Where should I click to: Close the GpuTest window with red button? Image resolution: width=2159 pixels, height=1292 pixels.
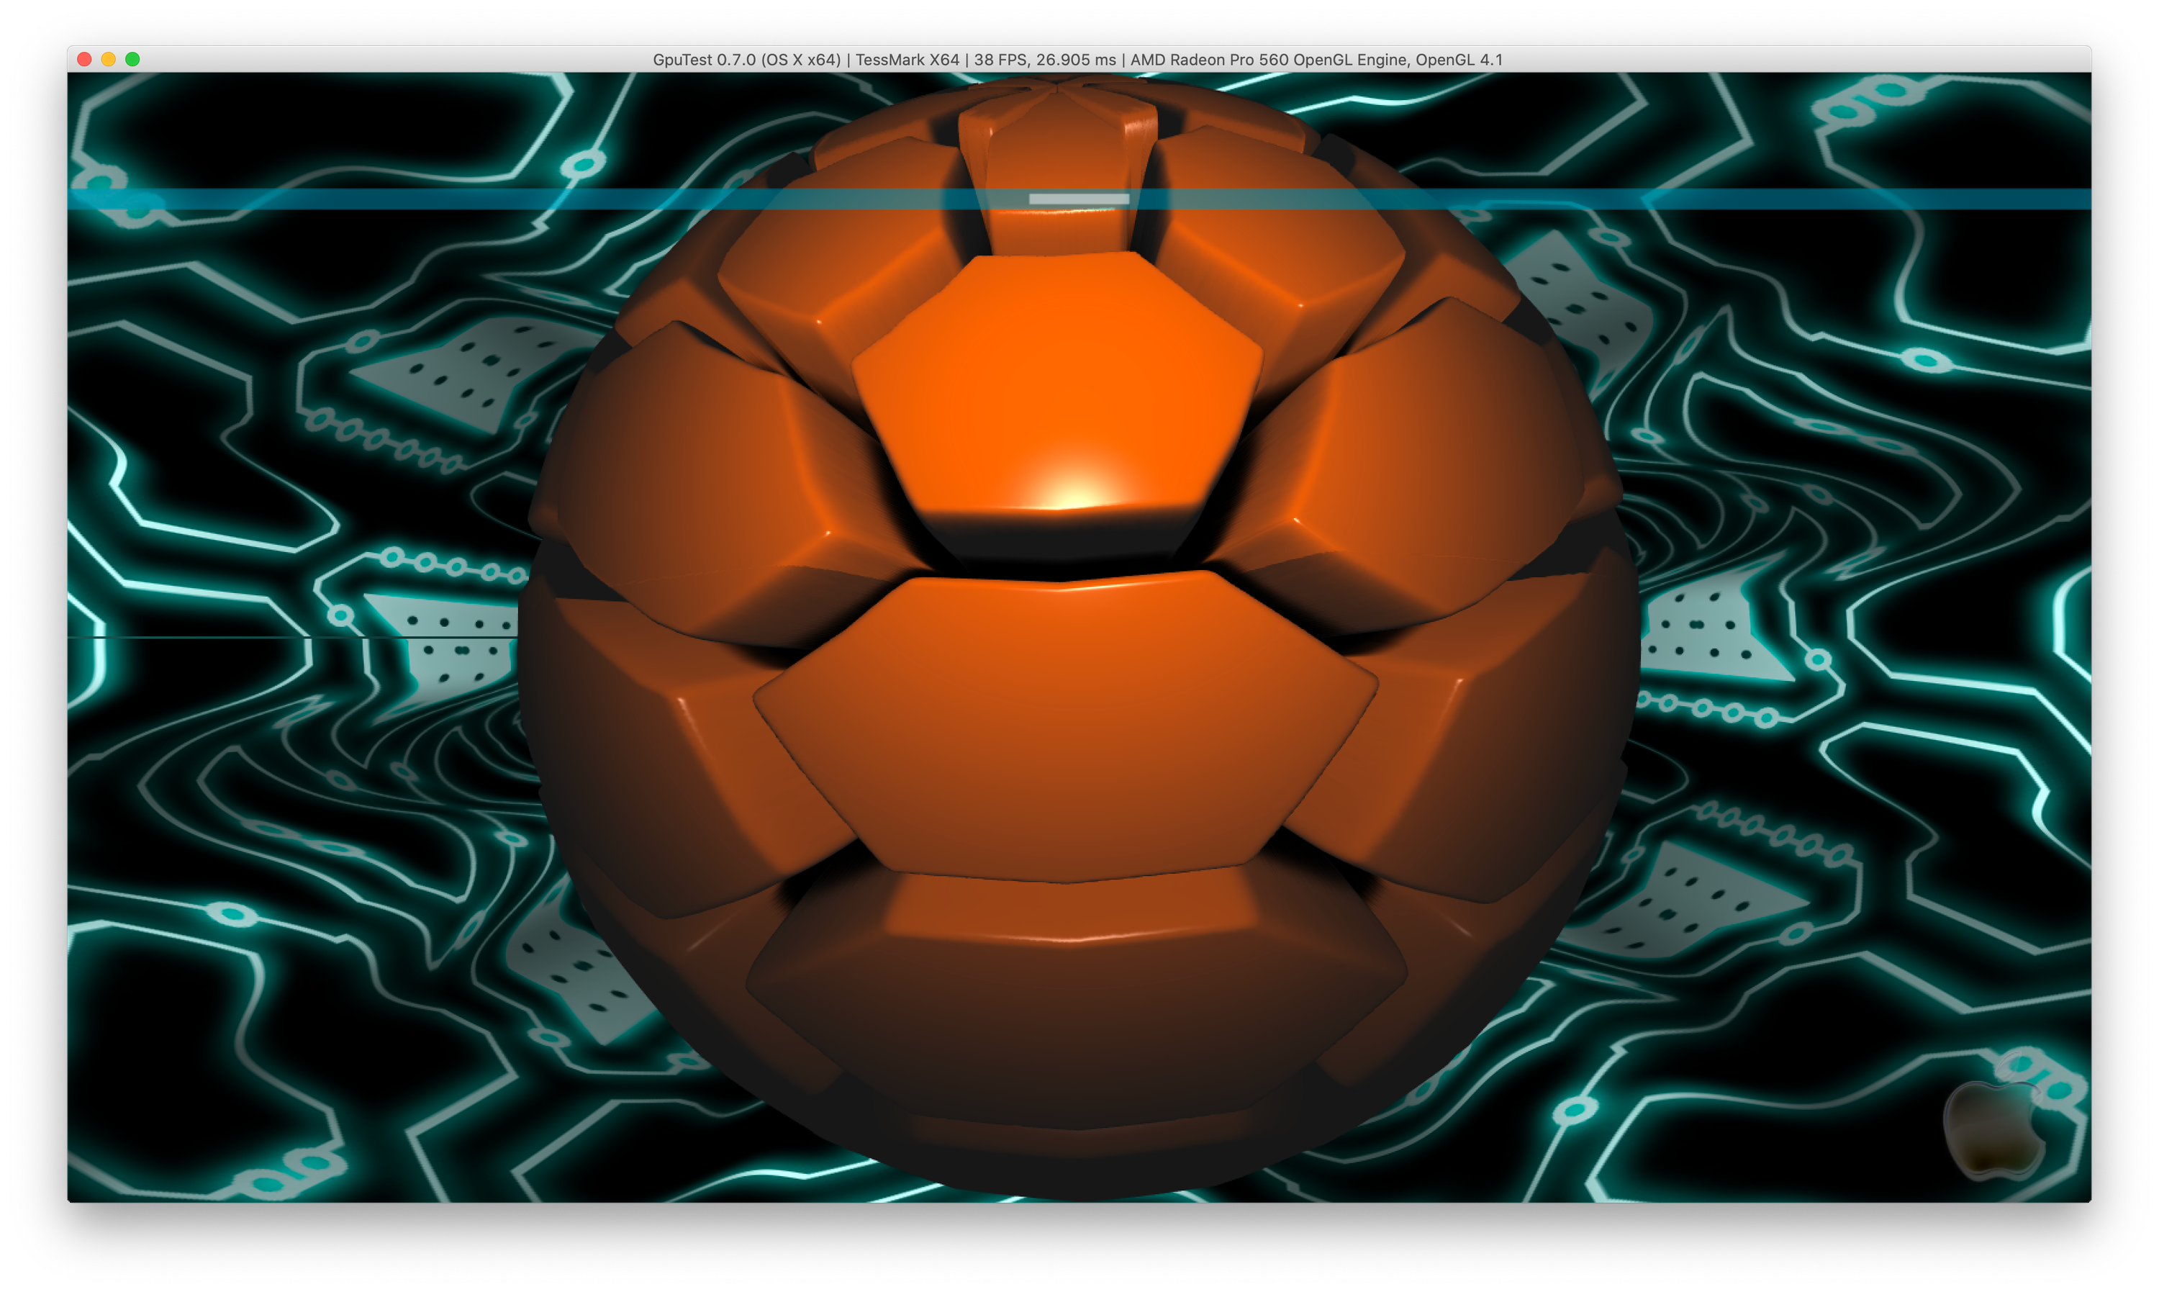pyautogui.click(x=84, y=59)
